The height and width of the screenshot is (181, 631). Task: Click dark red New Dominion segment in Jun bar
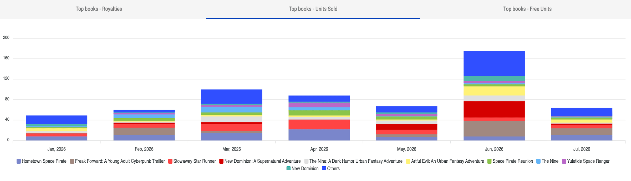pyautogui.click(x=494, y=109)
